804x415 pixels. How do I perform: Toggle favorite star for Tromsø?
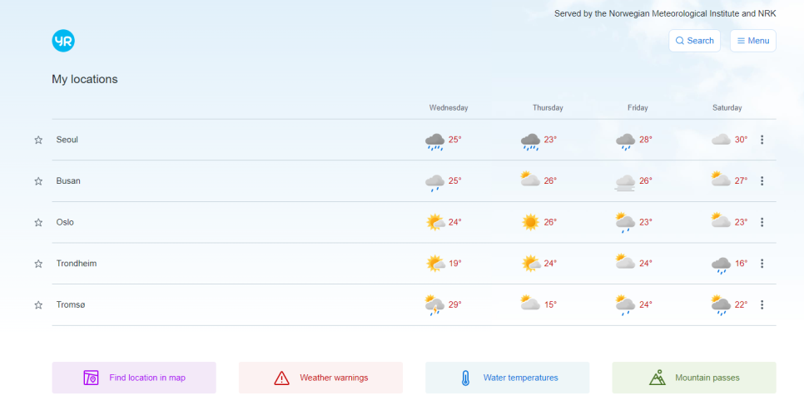coord(38,305)
